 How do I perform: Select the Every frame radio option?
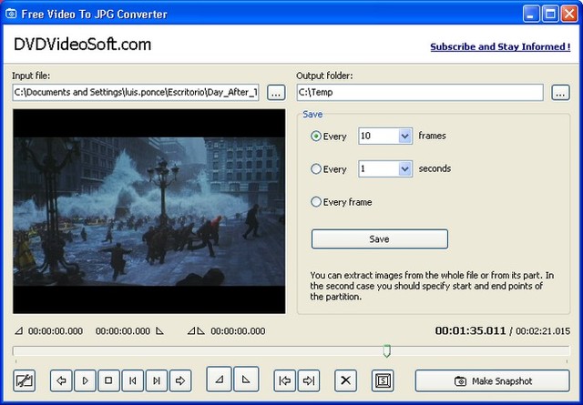316,202
